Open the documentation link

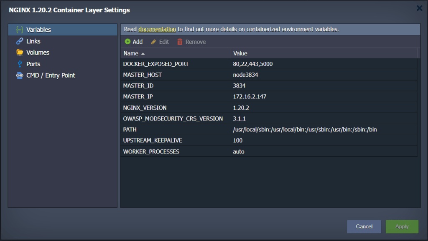[157, 29]
